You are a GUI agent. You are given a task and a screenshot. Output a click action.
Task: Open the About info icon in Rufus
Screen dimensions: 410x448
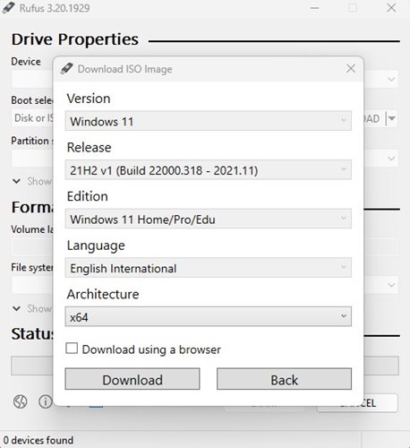click(46, 401)
